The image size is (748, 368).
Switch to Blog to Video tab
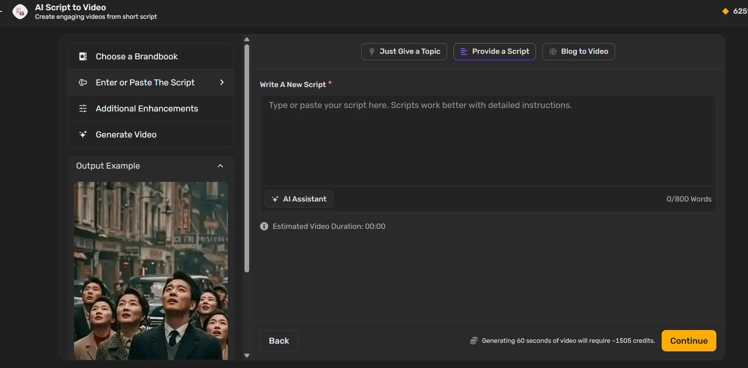tap(578, 52)
